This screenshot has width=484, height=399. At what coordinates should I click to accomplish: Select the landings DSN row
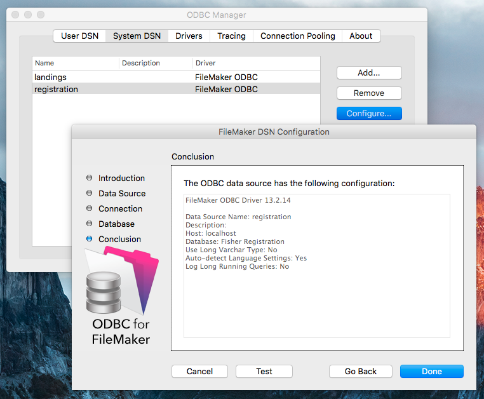click(176, 77)
